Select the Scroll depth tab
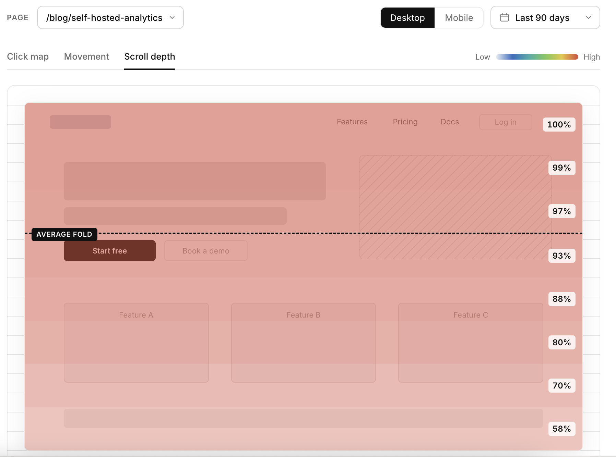Screen dimensions: 616x457 [150, 57]
